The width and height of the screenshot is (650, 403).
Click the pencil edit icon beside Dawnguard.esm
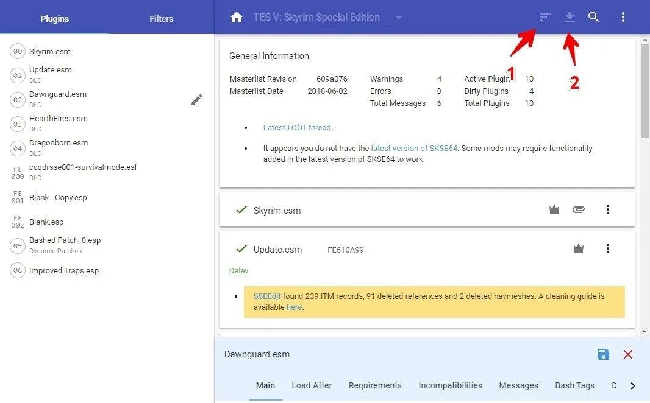point(197,100)
